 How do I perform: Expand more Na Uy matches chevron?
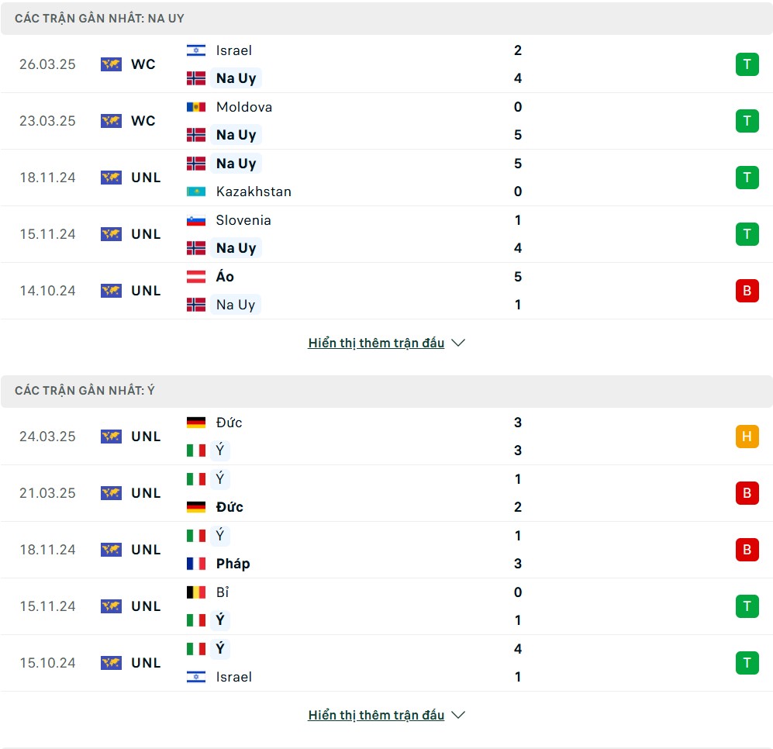[458, 343]
